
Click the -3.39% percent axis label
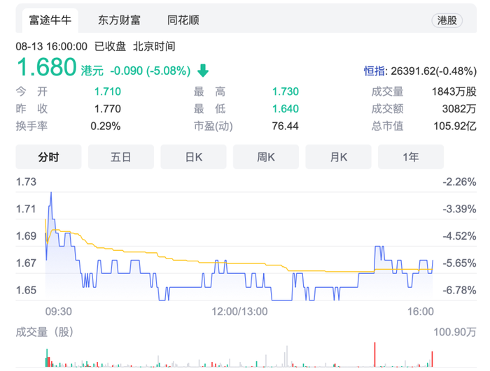(459, 209)
